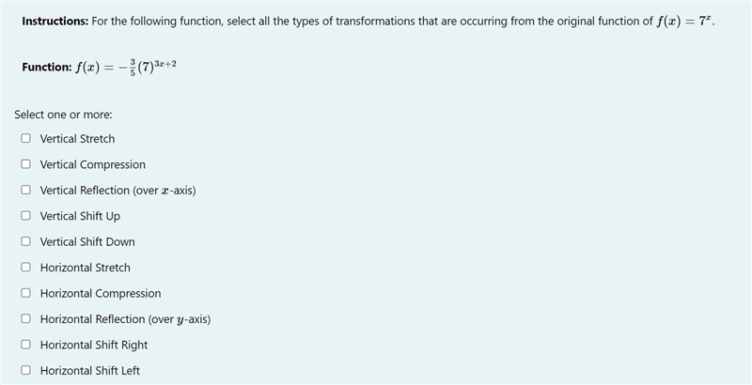This screenshot has height=385, width=752.
Task: Check the Horizontal Compression checkbox
Action: click(x=25, y=293)
